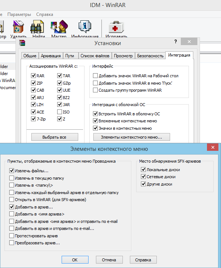
Task: Toggle the Z format checkbox
Action: click(x=59, y=119)
